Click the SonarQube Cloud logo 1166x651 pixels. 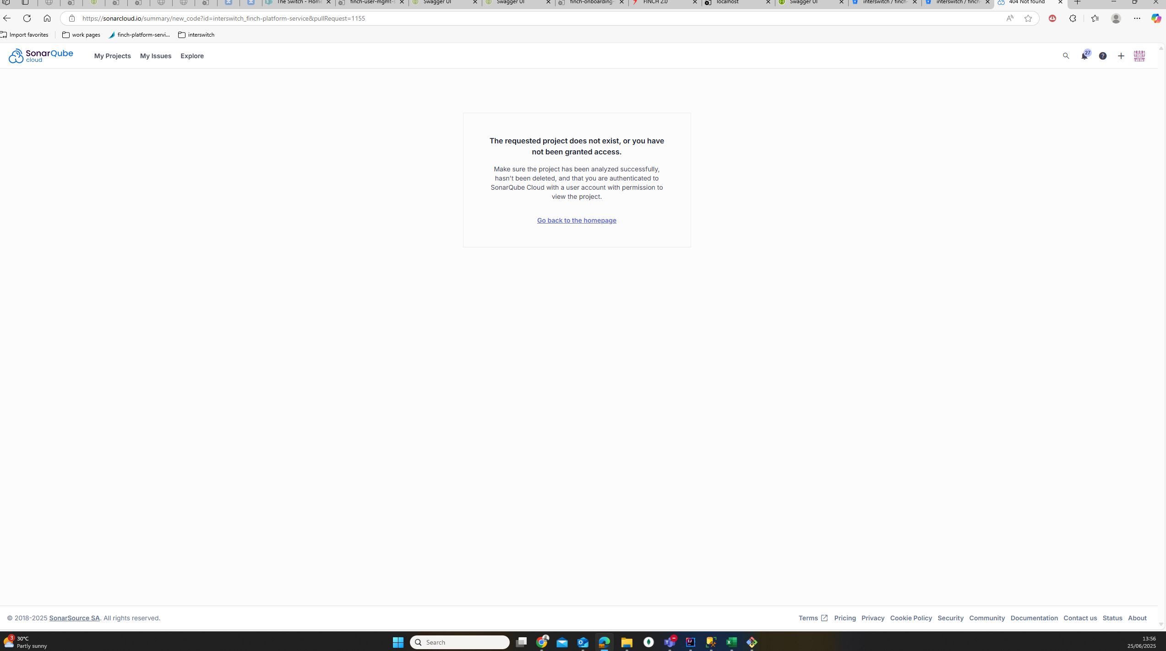[x=40, y=56]
